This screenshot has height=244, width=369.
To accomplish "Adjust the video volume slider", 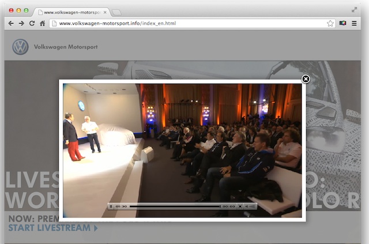I will (x=251, y=206).
